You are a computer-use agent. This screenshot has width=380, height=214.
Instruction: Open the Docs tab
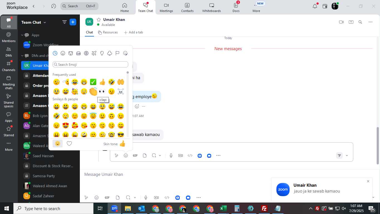point(236,8)
